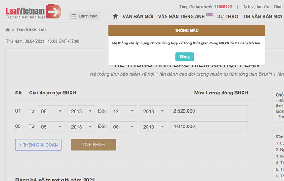
Task: Open row 01 end month dropdown 12
Action: [123, 111]
